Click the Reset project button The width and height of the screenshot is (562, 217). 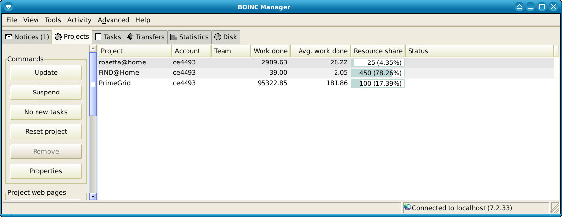coord(46,131)
